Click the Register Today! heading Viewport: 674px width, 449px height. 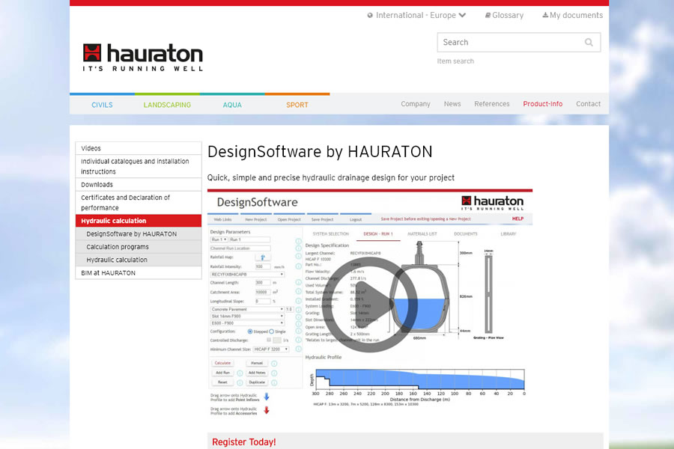[x=243, y=442]
